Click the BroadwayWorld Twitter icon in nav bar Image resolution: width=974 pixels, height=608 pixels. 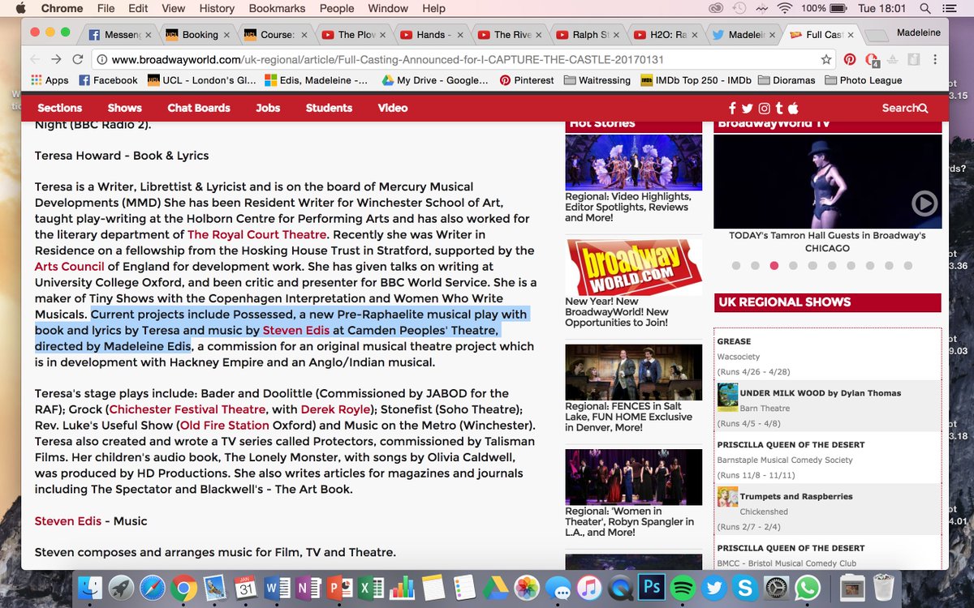(747, 108)
